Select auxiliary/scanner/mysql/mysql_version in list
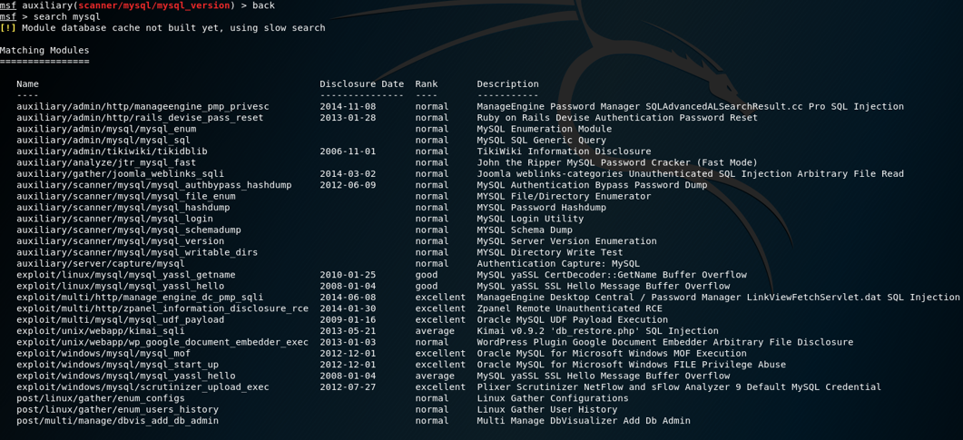963x440 pixels. [x=123, y=241]
